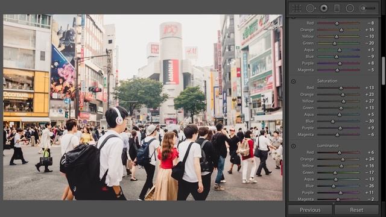Click the Reset button

click(356, 210)
